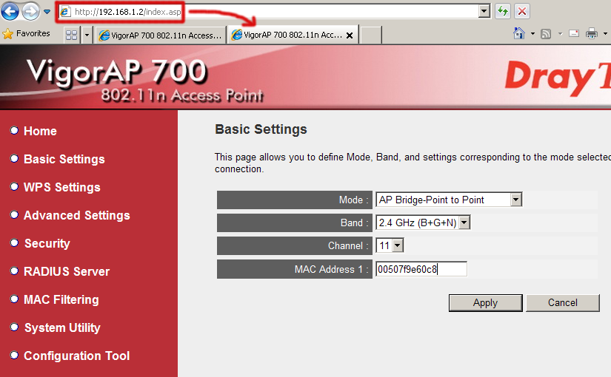
Task: Click the red Stop loading icon
Action: [x=522, y=11]
